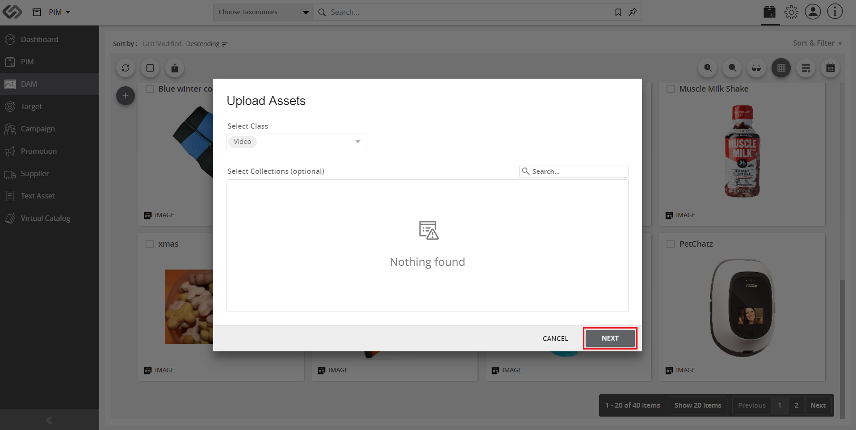Image resolution: width=856 pixels, height=430 pixels.
Task: Open the settings gear icon
Action: [x=791, y=12]
